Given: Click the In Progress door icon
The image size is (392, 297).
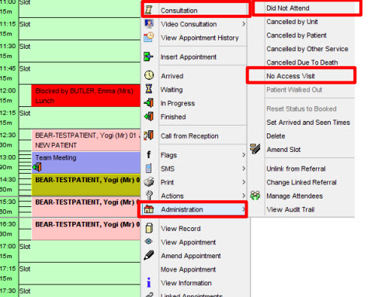Looking at the screenshot, I should pyautogui.click(x=149, y=103).
